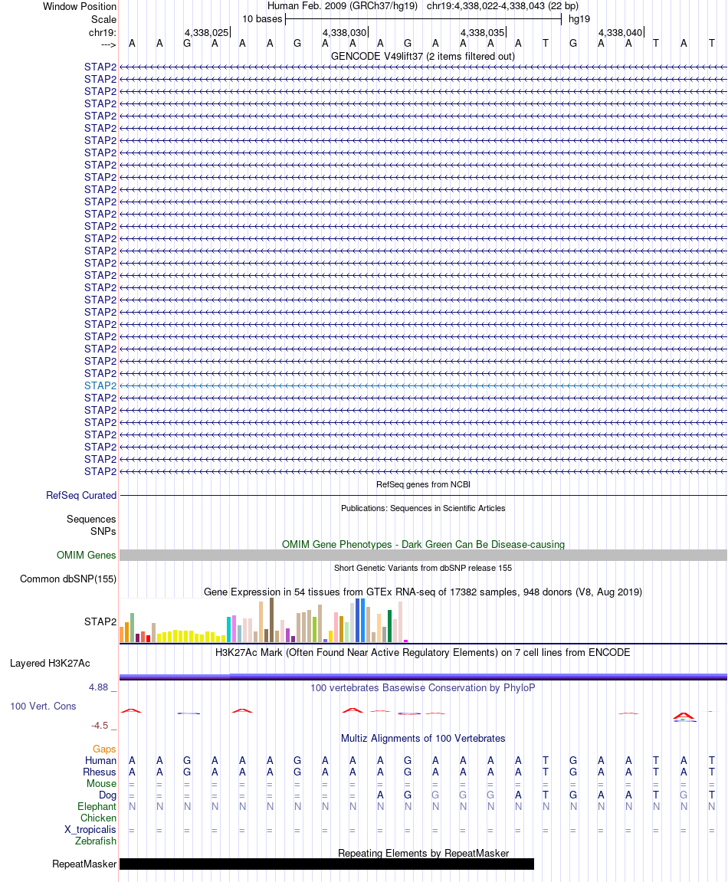Viewport: 728px width, 882px height.
Task: Click the Scale label in the ruler
Action: pos(104,19)
